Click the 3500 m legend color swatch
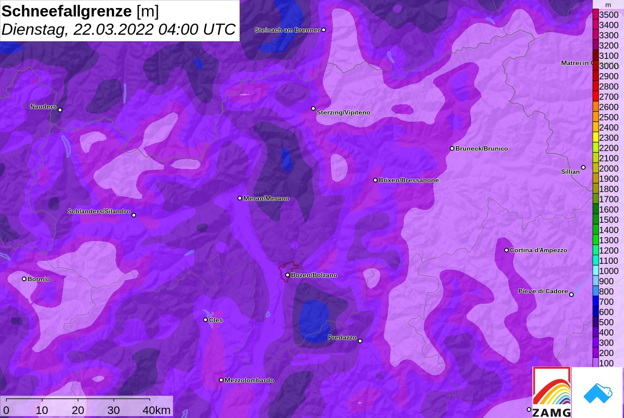Image resolution: width=624 pixels, height=418 pixels. click(595, 14)
